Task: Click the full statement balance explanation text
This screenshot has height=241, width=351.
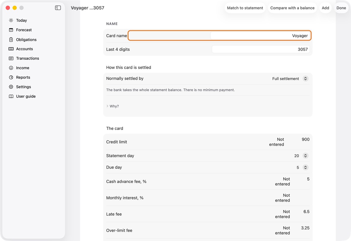Action: coord(170,90)
